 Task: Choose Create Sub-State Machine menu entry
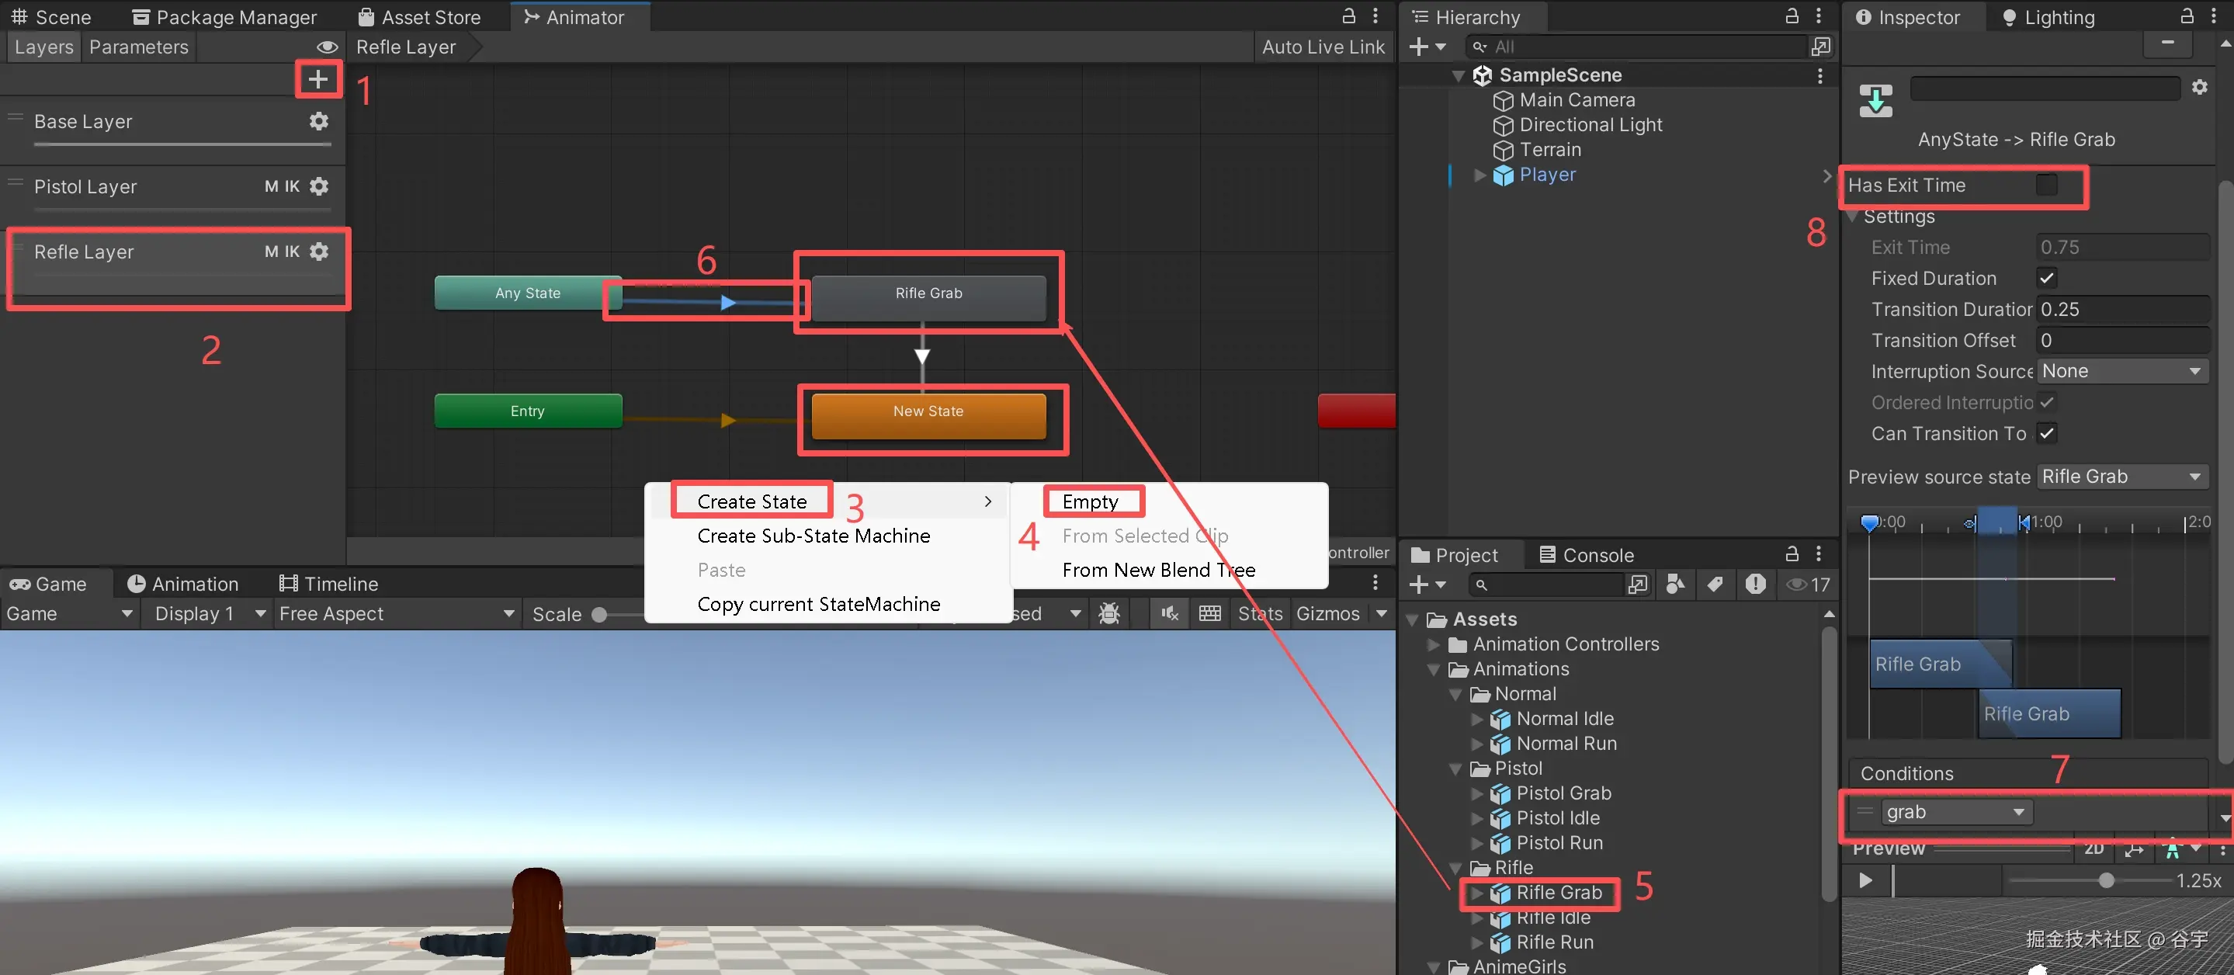pos(813,536)
